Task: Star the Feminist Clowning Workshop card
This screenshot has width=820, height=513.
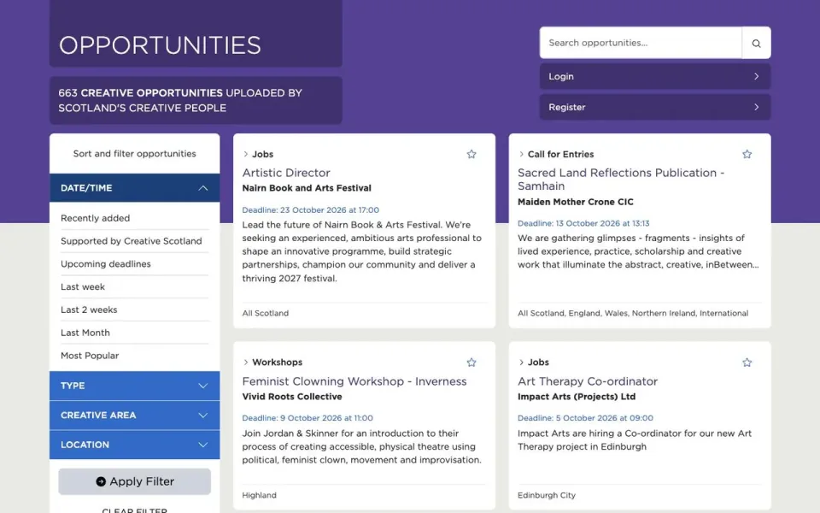Action: 471,363
